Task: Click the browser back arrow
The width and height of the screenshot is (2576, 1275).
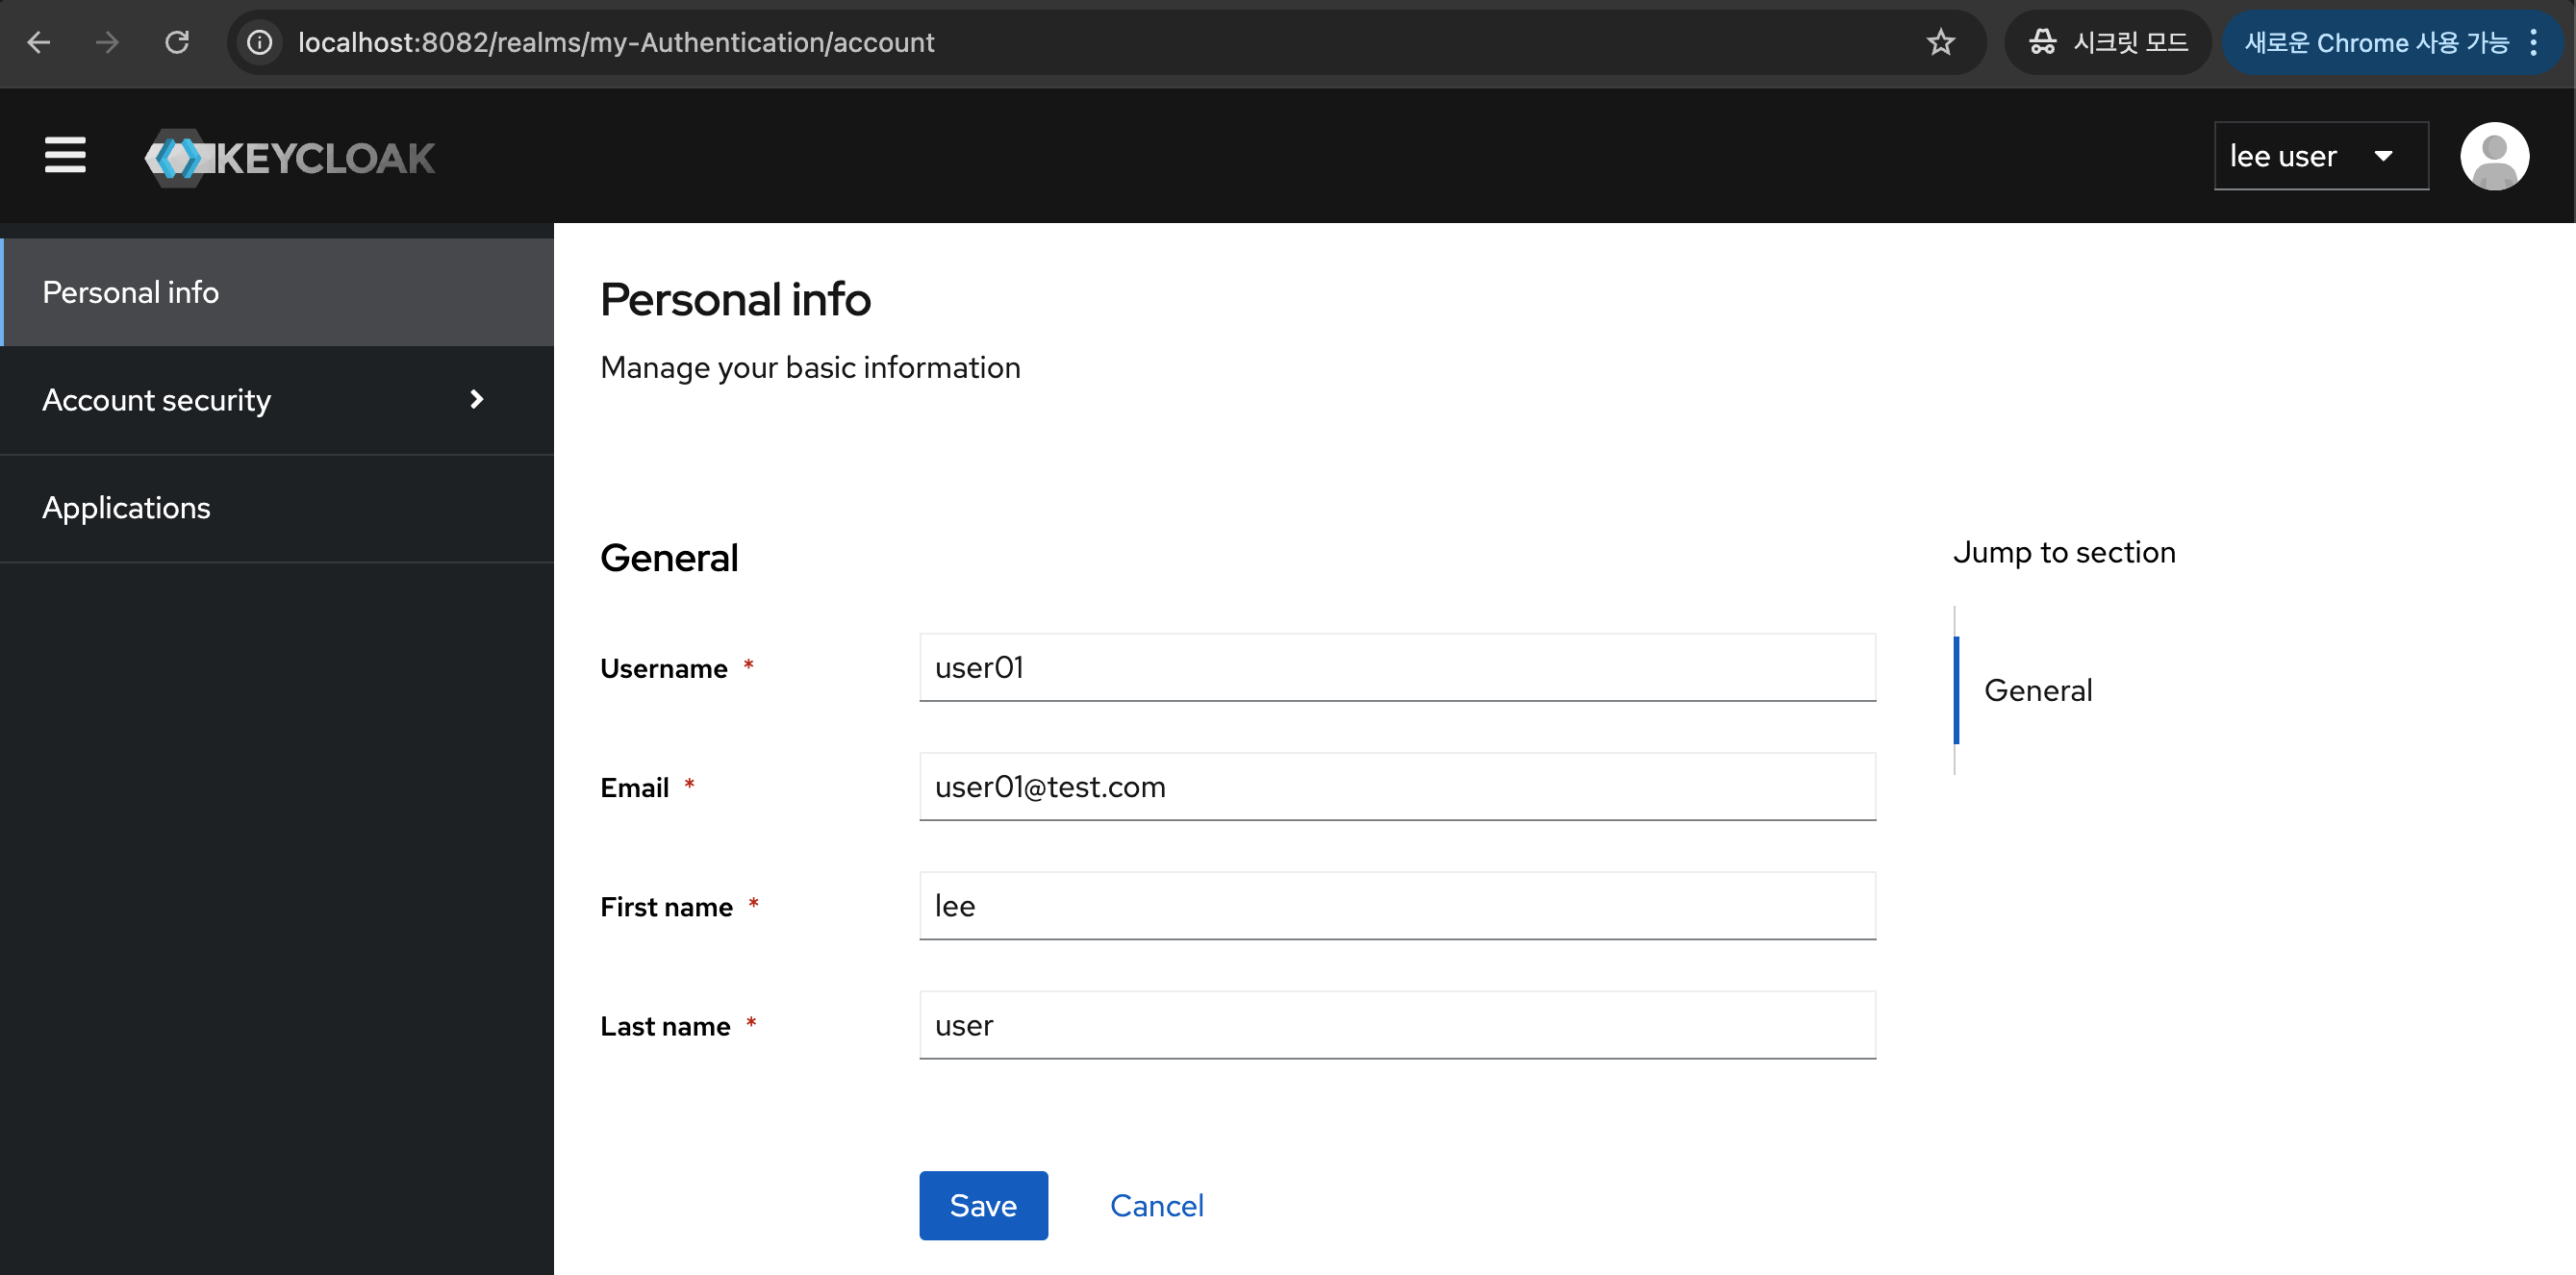Action: click(39, 42)
